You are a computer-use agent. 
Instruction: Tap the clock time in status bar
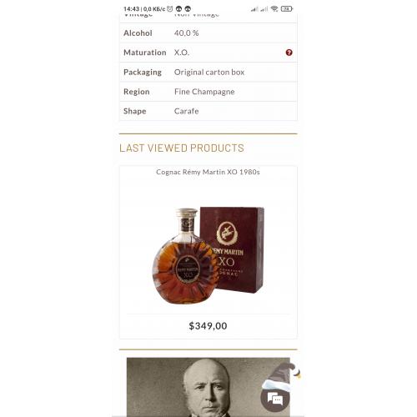click(x=131, y=9)
